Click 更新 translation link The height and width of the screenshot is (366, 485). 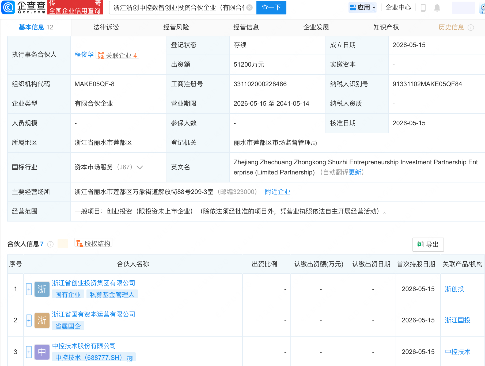point(355,172)
